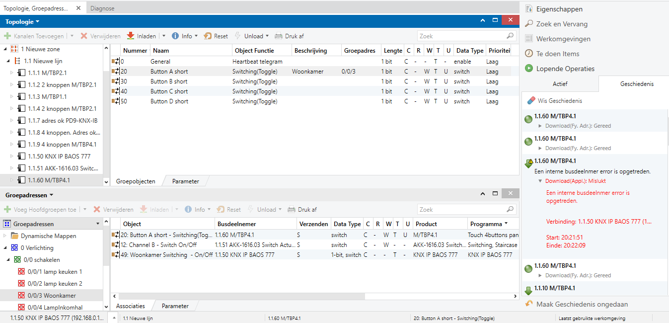Click Unload in Topologie toolbar

251,36
